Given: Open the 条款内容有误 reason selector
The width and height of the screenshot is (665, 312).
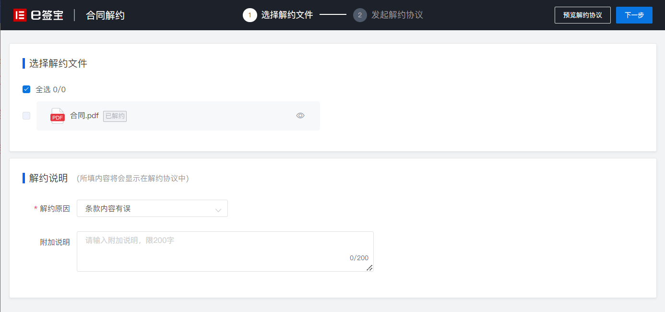Looking at the screenshot, I should pyautogui.click(x=152, y=208).
